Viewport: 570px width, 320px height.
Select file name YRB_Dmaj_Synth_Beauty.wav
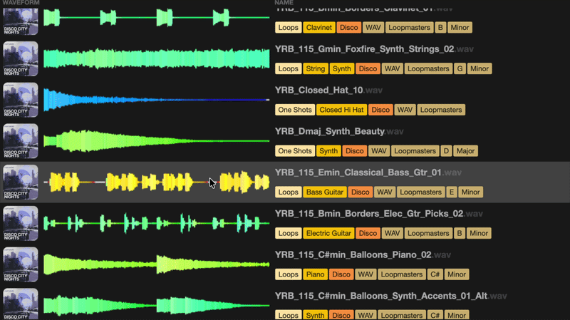339,131
